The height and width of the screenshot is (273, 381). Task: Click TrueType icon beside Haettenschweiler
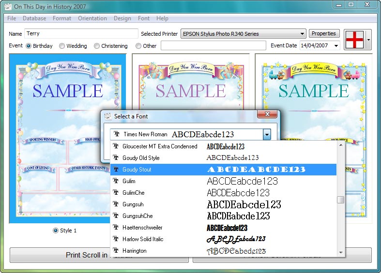coord(116,228)
